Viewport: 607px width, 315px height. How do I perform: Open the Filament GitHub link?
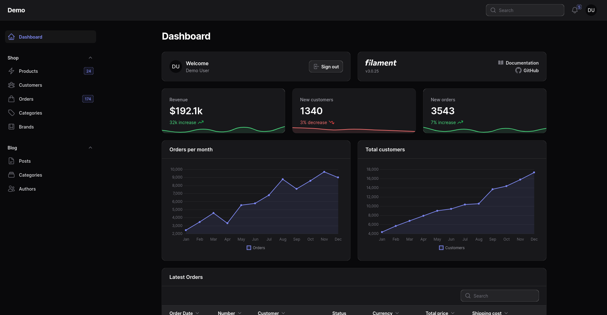tap(530, 71)
